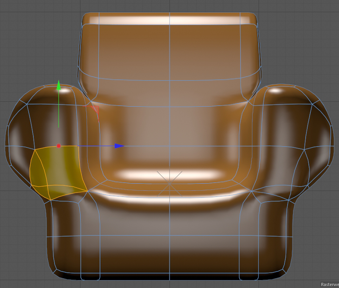Select the red plane handle near backrest corner
This screenshot has height=288, width=339.
coord(95,109)
